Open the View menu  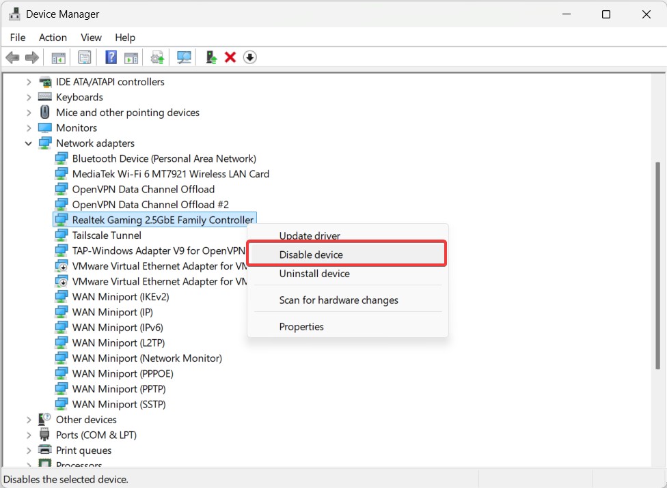[91, 38]
